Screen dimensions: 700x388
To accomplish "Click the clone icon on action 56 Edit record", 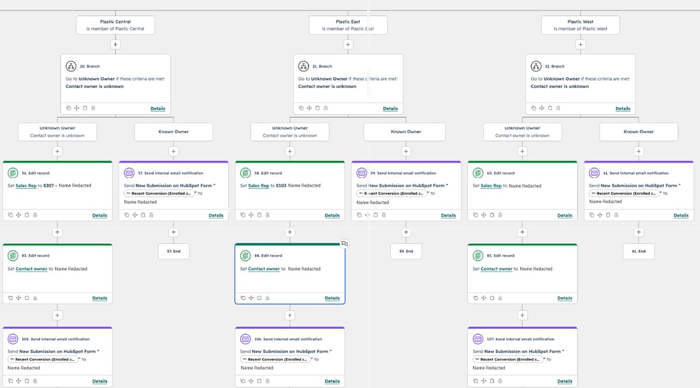I will [10, 215].
